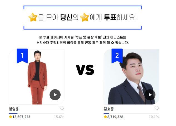Open the artist name 김호중
Viewport: 176px width, 126px height.
(109, 109)
